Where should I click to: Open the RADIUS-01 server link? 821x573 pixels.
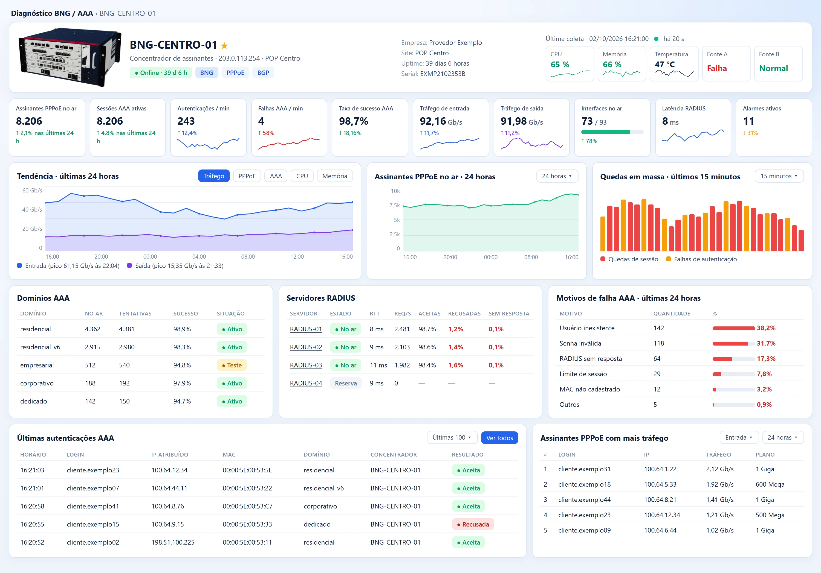(306, 329)
